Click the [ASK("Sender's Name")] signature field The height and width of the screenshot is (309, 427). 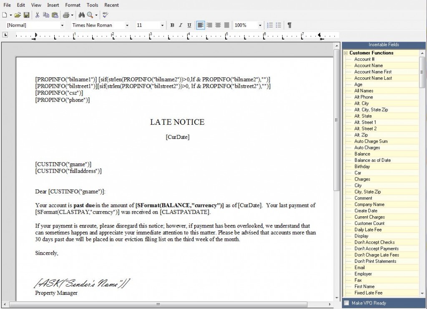coord(82,283)
